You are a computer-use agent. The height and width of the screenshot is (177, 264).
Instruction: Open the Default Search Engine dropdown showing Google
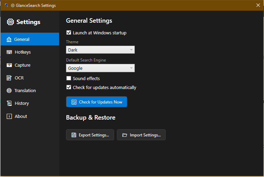coord(100,68)
